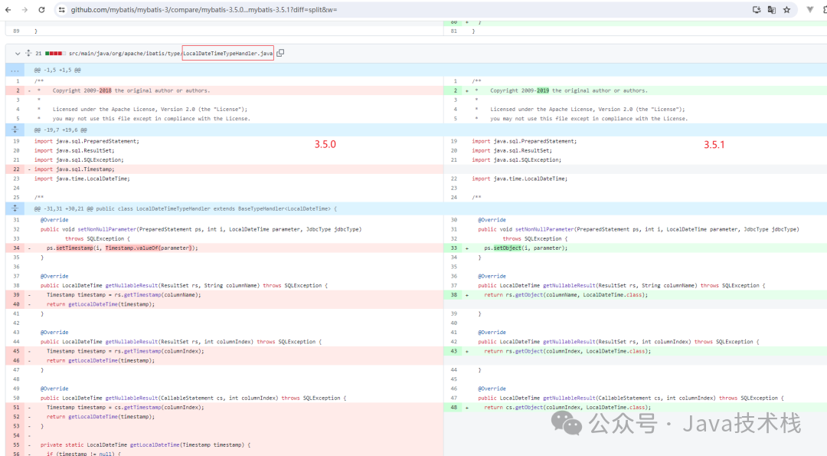Click the site information icon beside the URL
This screenshot has width=827, height=456.
(61, 10)
